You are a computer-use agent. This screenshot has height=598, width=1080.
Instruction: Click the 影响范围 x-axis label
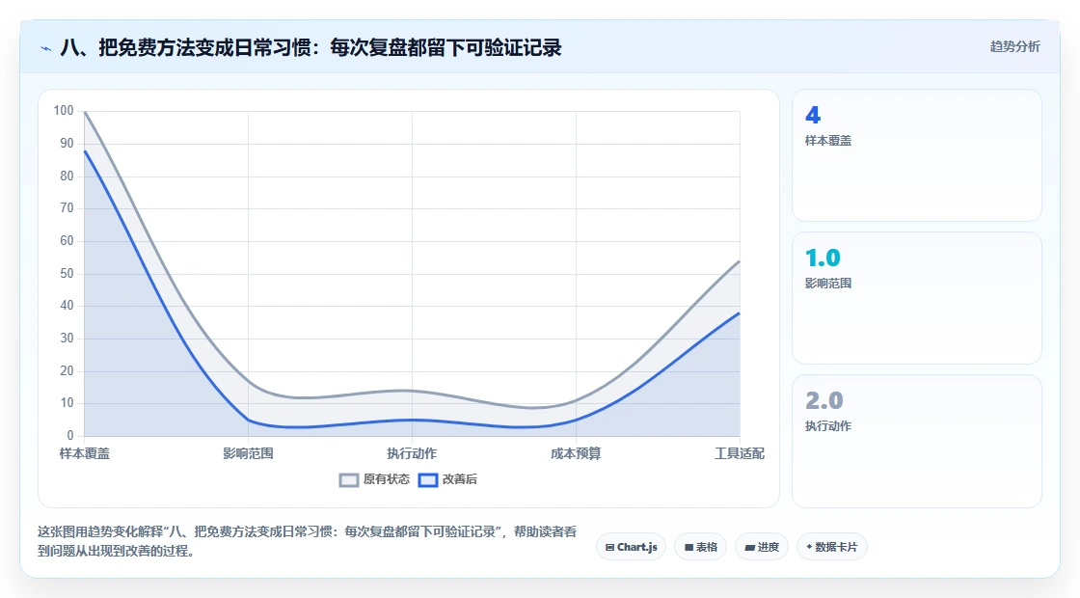coord(248,453)
